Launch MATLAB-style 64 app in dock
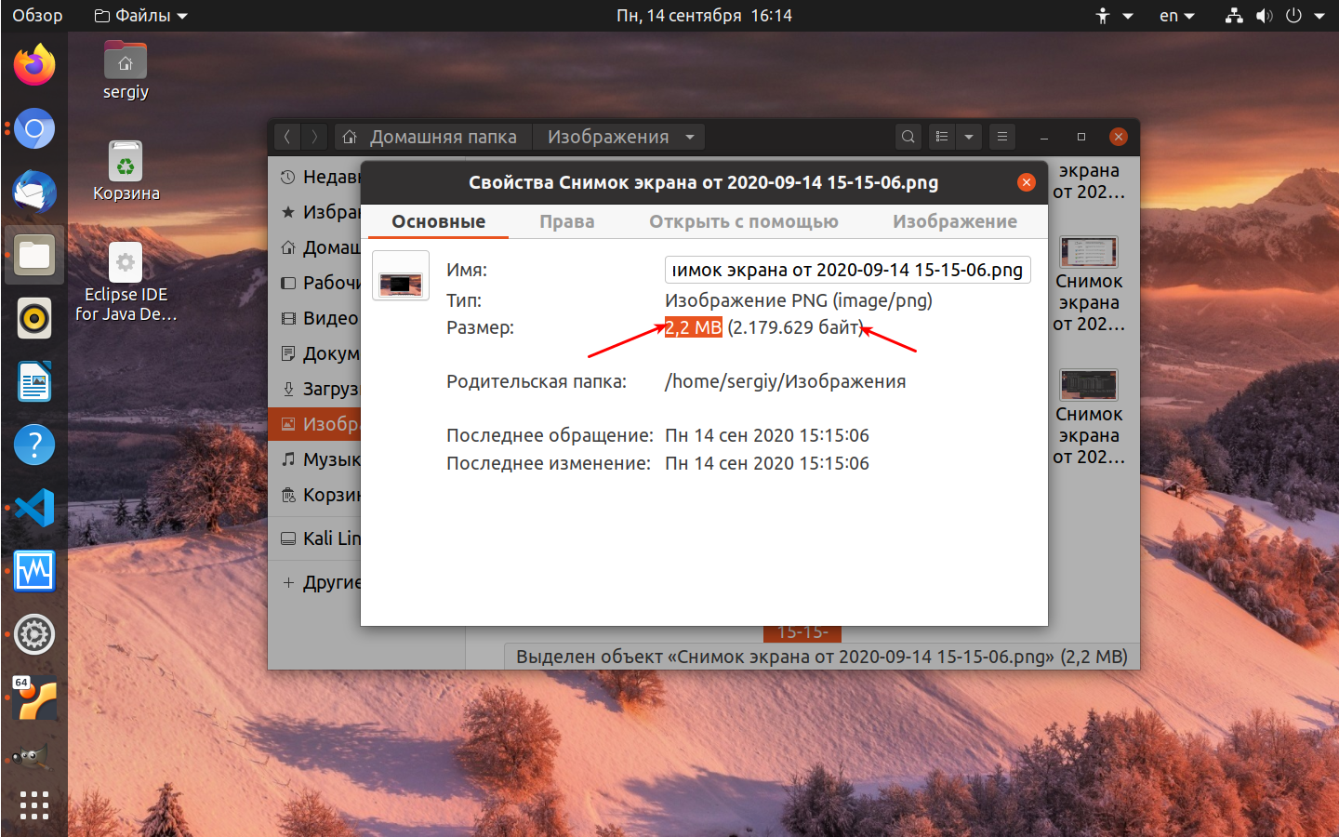The width and height of the screenshot is (1339, 837). (x=34, y=697)
